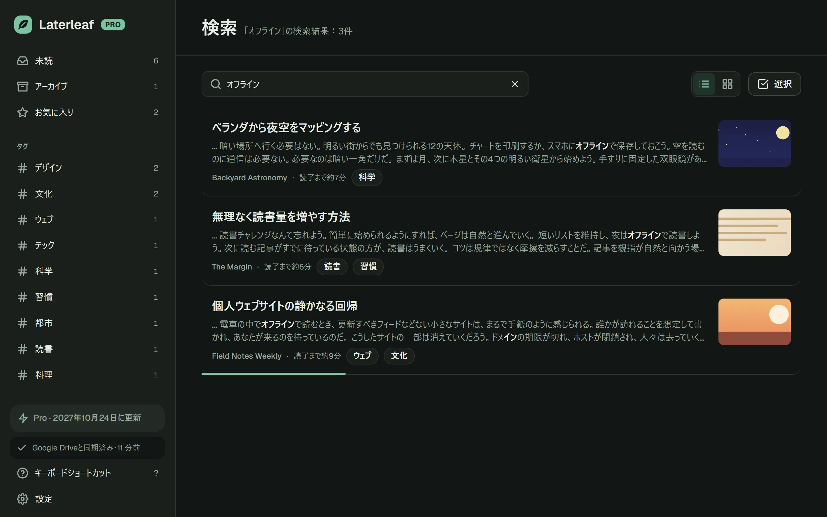Viewport: 827px width, 517px height.
Task: Click 読了まで約6分 reading time
Action: tap(288, 267)
